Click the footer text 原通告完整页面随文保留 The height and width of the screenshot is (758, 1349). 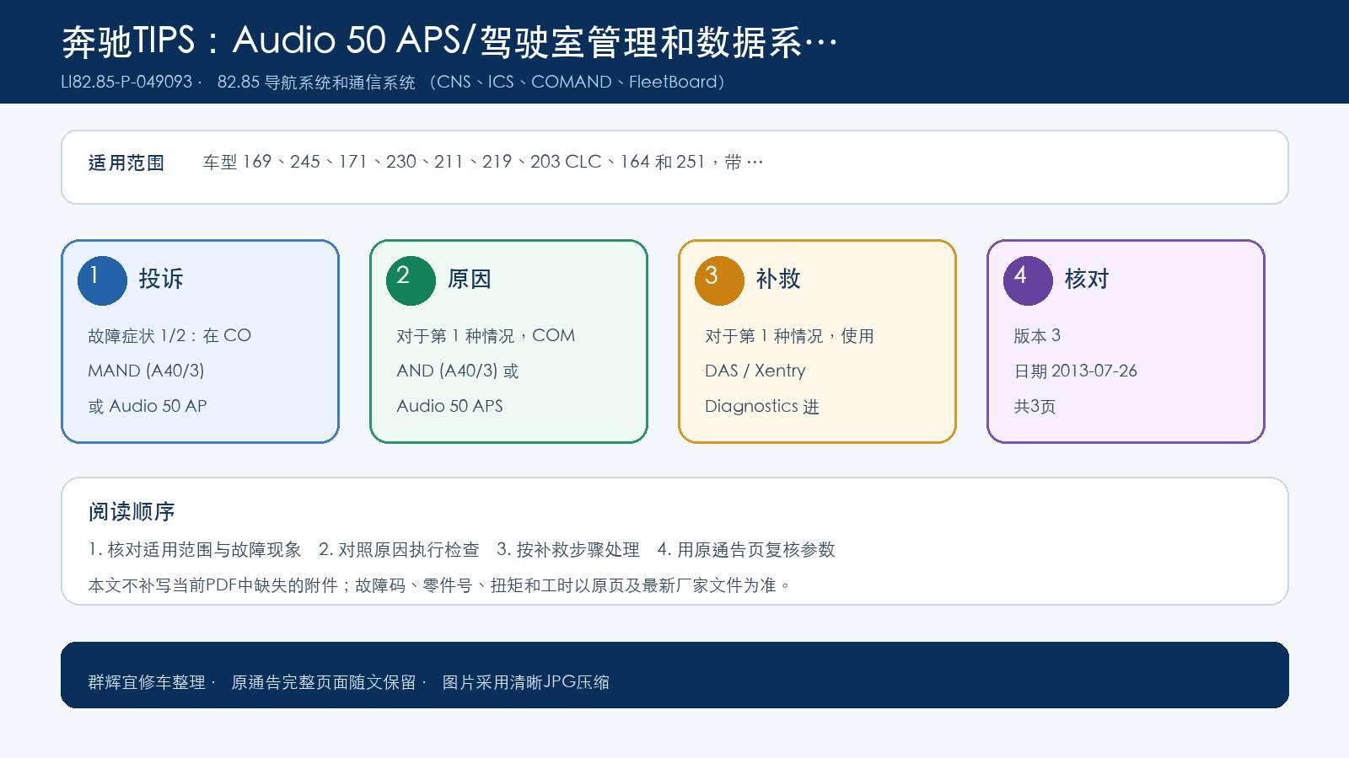tap(324, 682)
